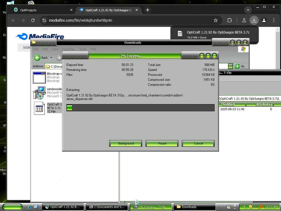Click the 10:23 AM taskbar clock
The image size is (281, 211).
point(271,207)
